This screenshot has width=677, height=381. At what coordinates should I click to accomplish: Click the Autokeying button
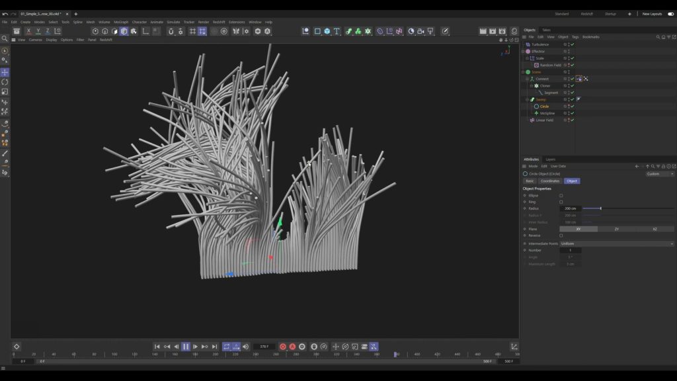[292, 347]
